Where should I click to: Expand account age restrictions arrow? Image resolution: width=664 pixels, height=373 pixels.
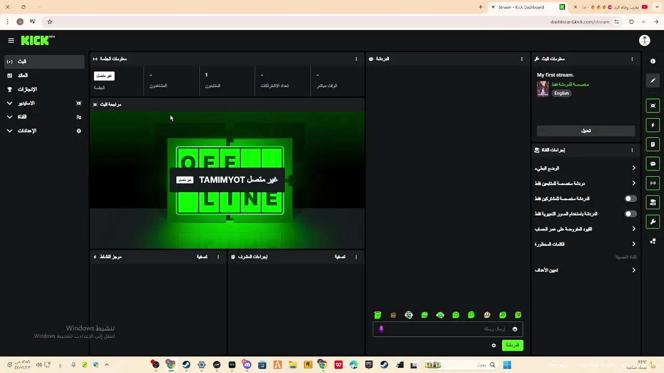point(633,229)
